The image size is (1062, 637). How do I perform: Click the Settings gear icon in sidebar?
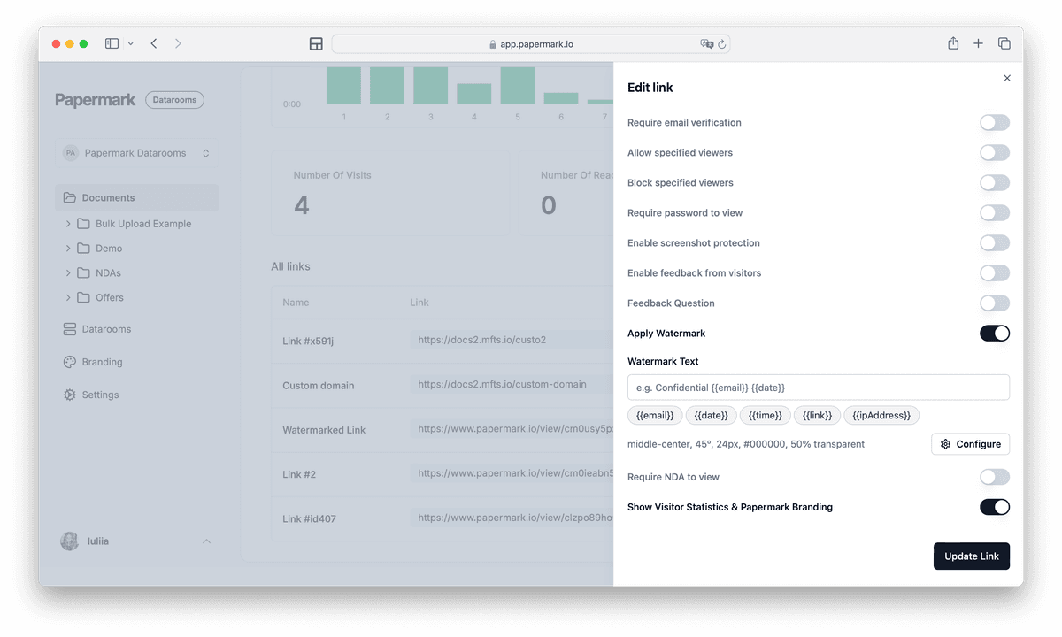70,395
